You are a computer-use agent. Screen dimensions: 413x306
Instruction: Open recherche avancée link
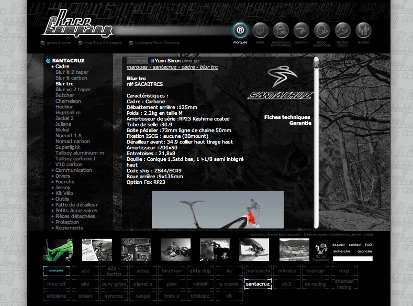pos(352,252)
